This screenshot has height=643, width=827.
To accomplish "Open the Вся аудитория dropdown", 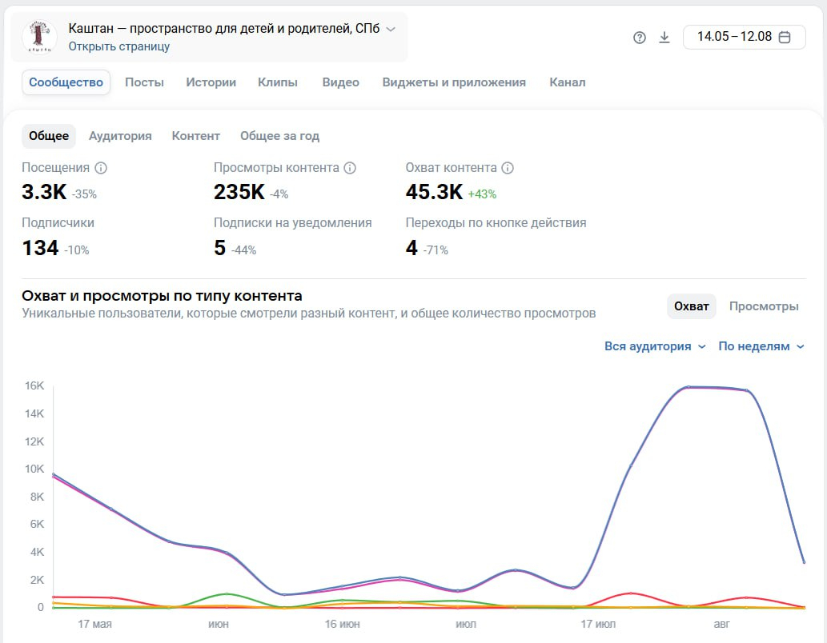I will tap(655, 346).
